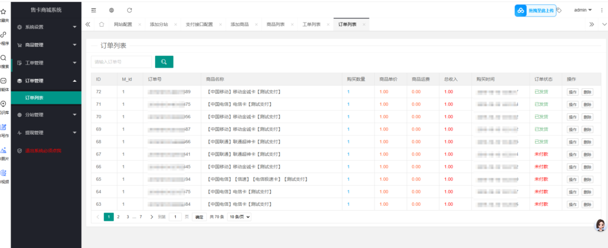Viewport: 608px width, 248px height.
Task: Collapse the sidebar with the menu fold icon
Action: coord(94,10)
